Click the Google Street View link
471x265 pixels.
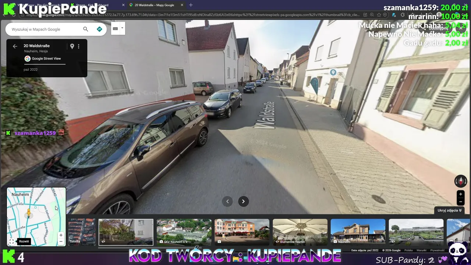coord(46,59)
